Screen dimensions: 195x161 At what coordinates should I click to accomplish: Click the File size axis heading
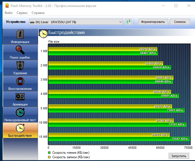[54, 42]
